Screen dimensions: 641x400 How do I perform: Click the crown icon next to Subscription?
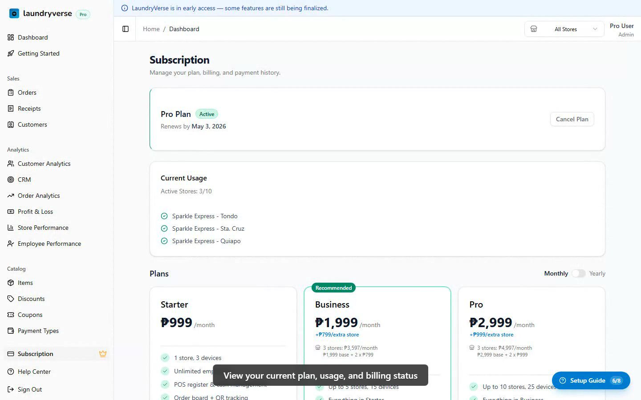click(103, 354)
